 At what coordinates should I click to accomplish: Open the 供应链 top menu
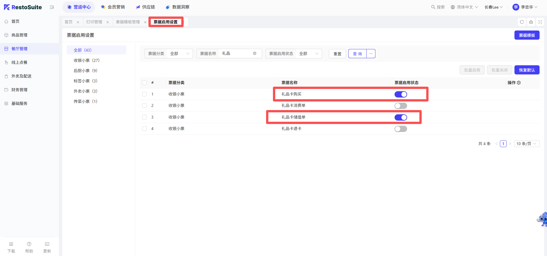(146, 7)
